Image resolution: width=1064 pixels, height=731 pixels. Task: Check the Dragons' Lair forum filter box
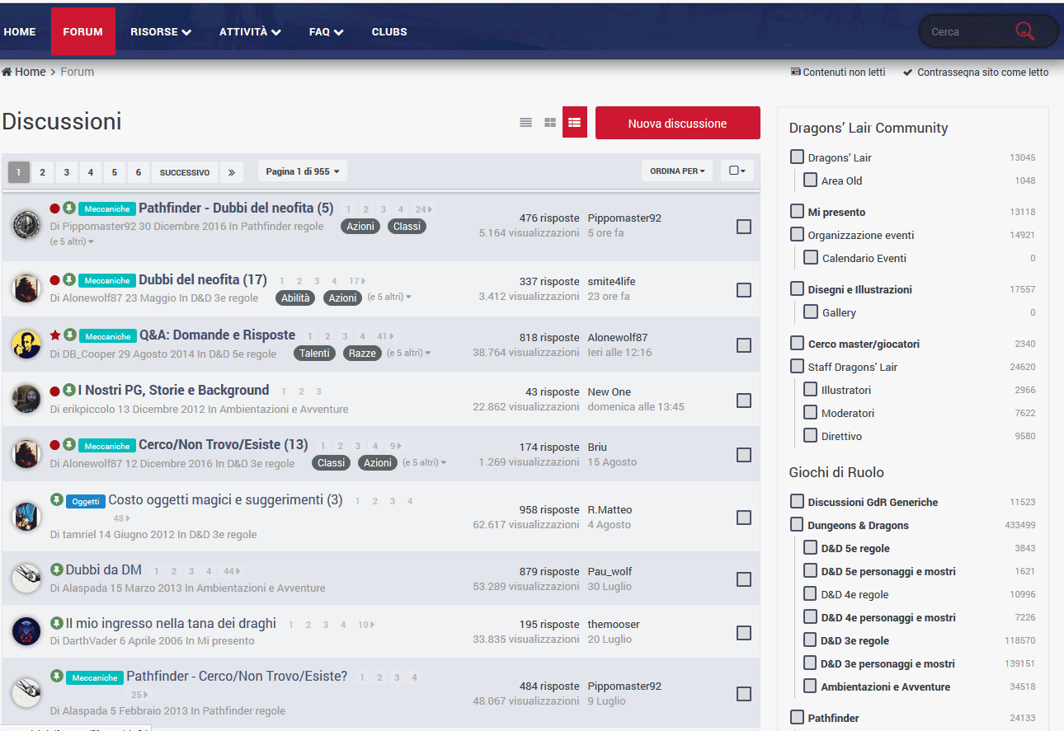coord(797,157)
